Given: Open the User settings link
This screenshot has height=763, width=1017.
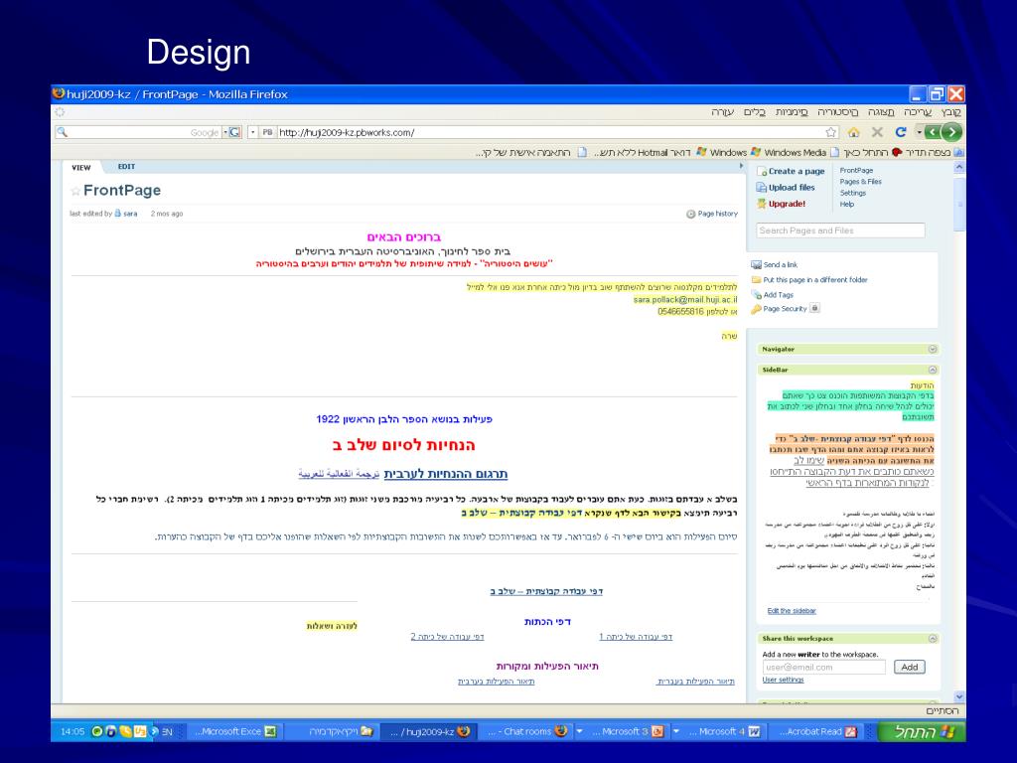Looking at the screenshot, I should pyautogui.click(x=783, y=680).
